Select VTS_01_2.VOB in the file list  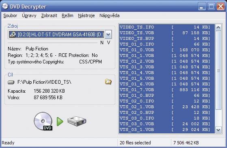pyautogui.click(x=167, y=61)
